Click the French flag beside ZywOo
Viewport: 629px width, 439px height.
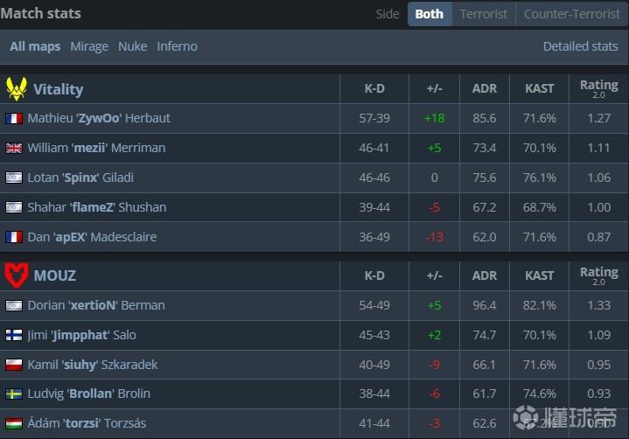tap(14, 118)
